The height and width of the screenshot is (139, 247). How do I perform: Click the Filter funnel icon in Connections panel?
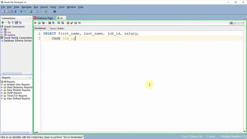coord(13,22)
